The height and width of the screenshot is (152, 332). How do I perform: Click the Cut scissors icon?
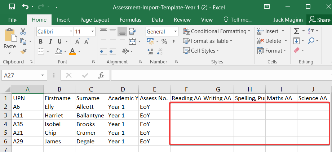coord(23,32)
